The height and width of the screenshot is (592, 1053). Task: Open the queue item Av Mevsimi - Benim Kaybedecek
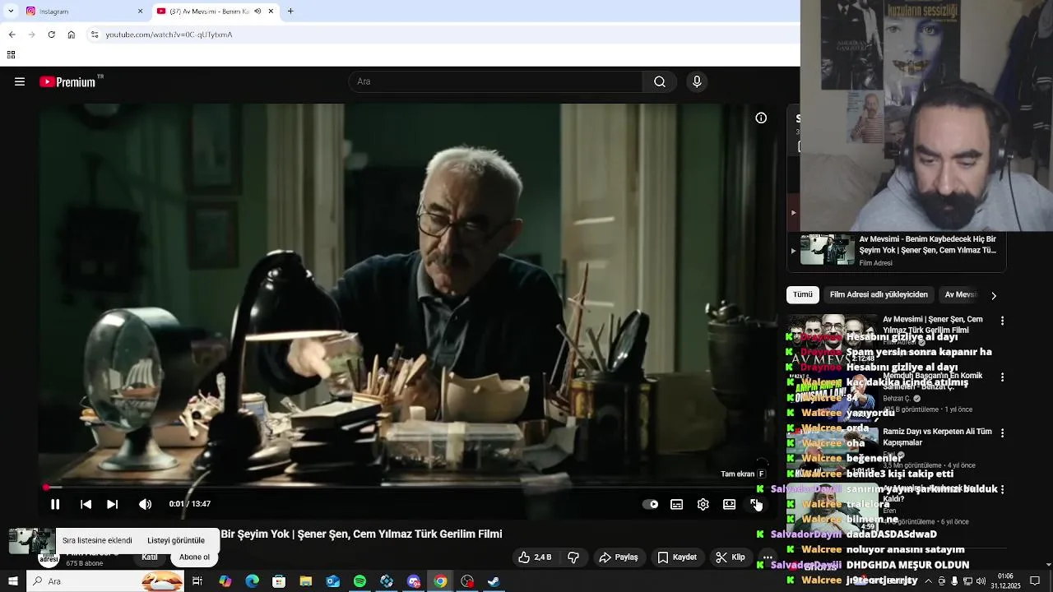click(x=897, y=250)
